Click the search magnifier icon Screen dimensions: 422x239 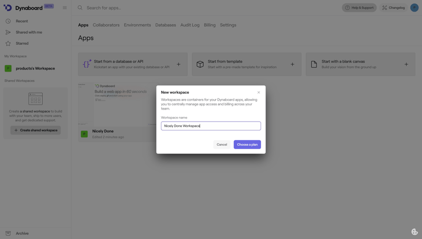coord(80,8)
